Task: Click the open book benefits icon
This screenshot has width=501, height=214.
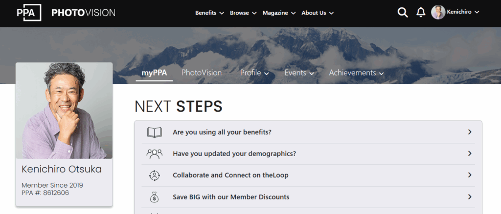Action: click(154, 132)
